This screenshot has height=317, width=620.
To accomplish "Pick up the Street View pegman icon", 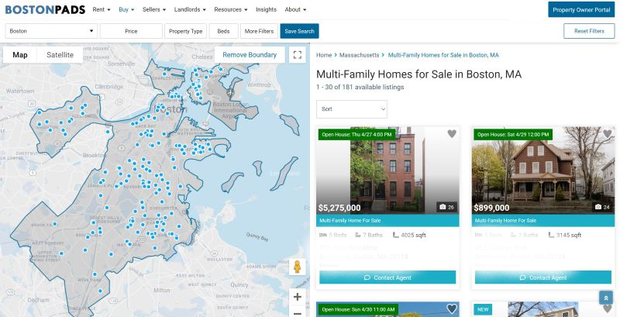I will 298,267.
